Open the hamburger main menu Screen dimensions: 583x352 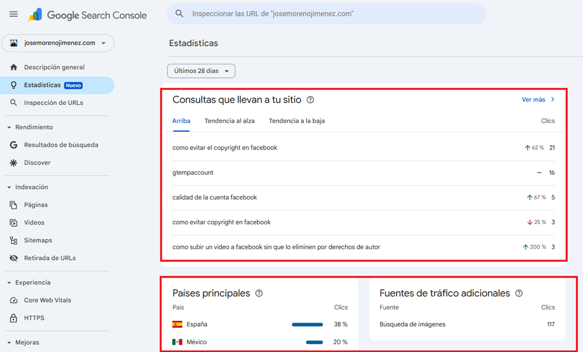click(14, 14)
